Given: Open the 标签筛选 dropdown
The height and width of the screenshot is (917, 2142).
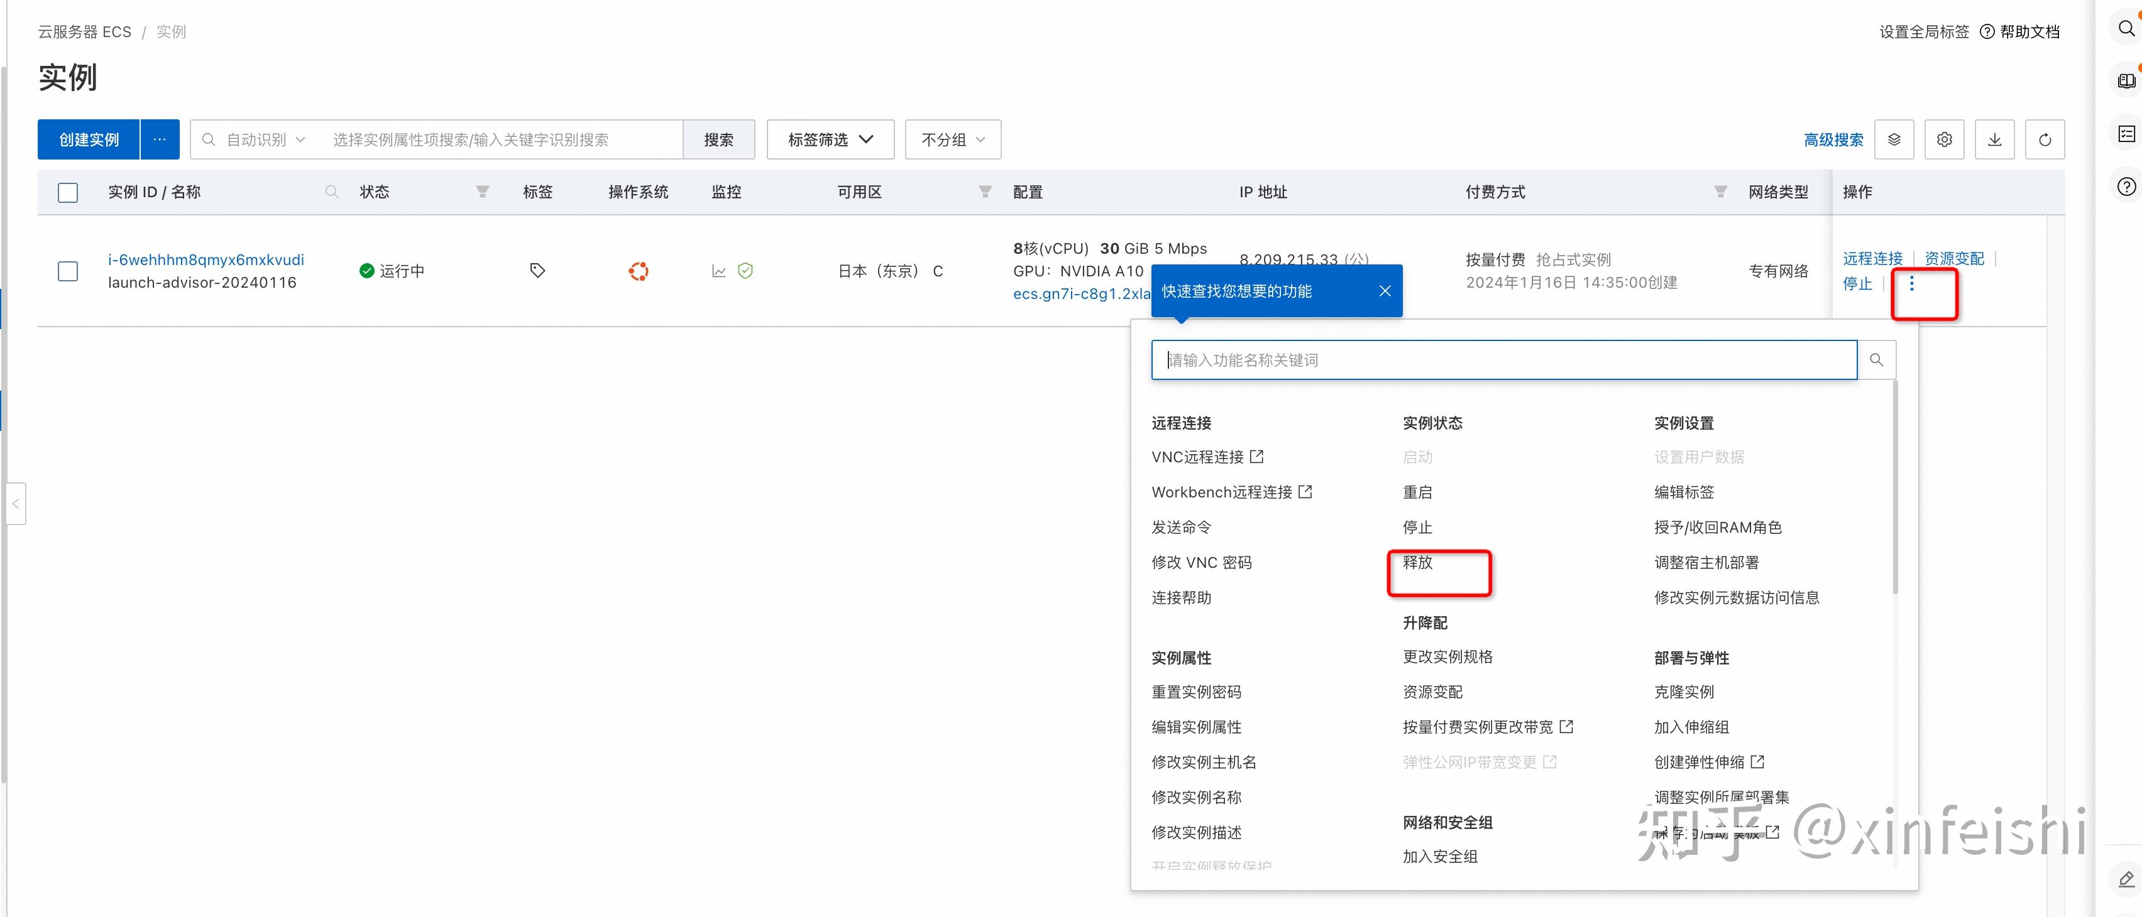Looking at the screenshot, I should click(829, 139).
